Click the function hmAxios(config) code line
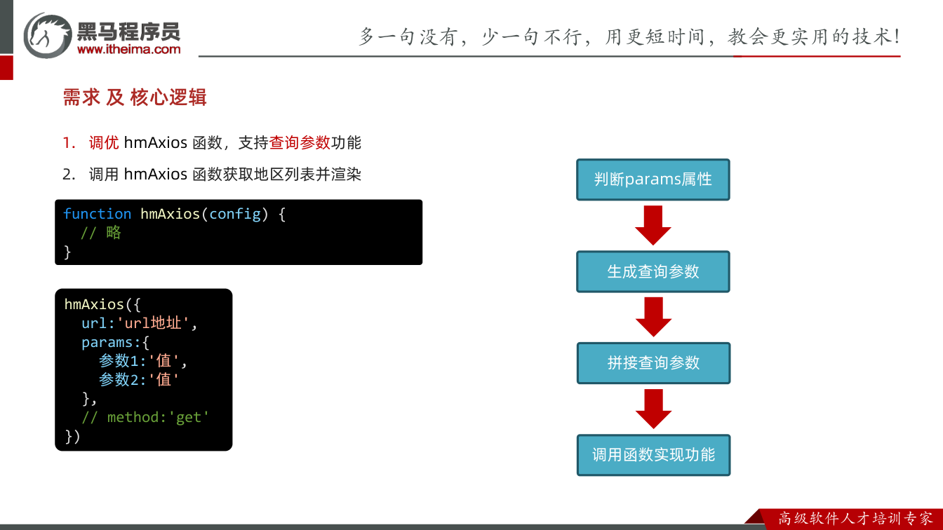This screenshot has width=943, height=530. tap(174, 214)
